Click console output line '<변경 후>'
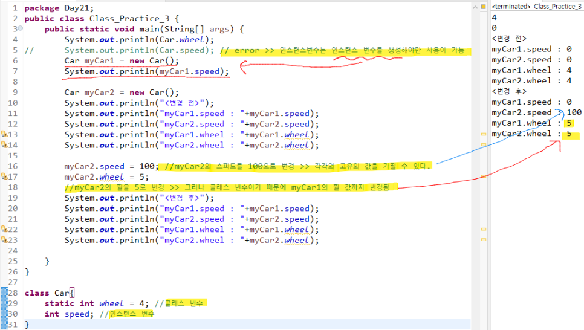The height and width of the screenshot is (330, 584). point(509,91)
